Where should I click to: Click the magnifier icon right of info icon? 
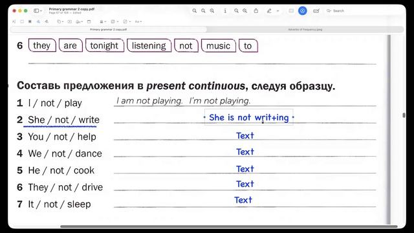[236, 11]
